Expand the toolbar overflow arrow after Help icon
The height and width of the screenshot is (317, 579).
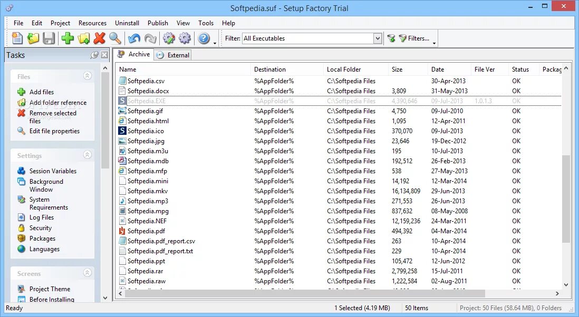(x=215, y=43)
